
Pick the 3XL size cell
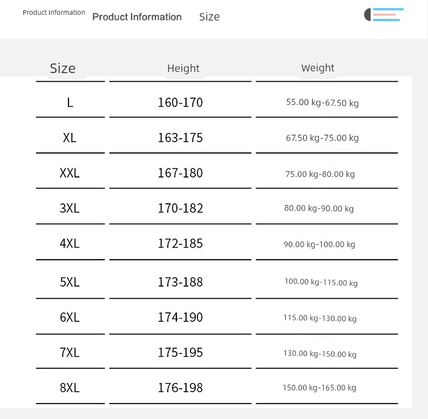(x=70, y=208)
